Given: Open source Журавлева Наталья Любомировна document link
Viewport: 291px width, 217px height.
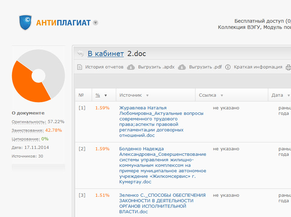Looking at the screenshot, I should [161, 121].
